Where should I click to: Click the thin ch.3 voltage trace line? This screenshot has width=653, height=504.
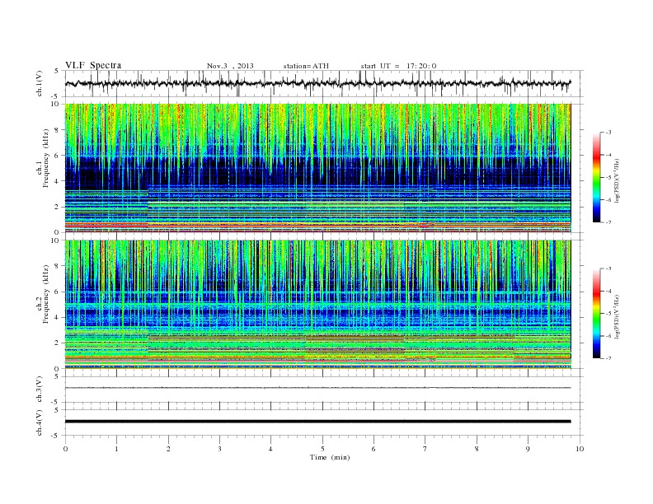point(317,388)
